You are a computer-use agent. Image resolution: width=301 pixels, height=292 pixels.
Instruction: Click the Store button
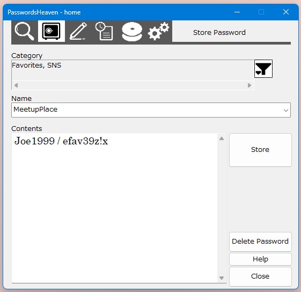pyautogui.click(x=260, y=150)
